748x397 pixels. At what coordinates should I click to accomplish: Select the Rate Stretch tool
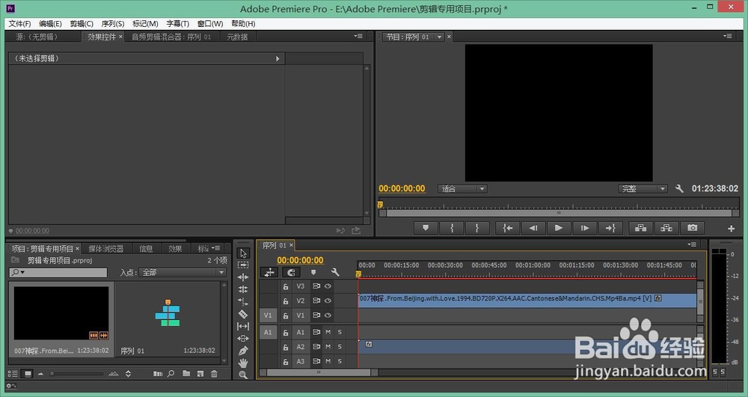243,302
